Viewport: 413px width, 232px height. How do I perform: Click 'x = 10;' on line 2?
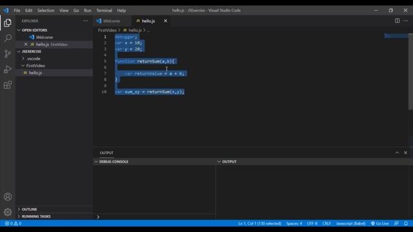tap(133, 43)
